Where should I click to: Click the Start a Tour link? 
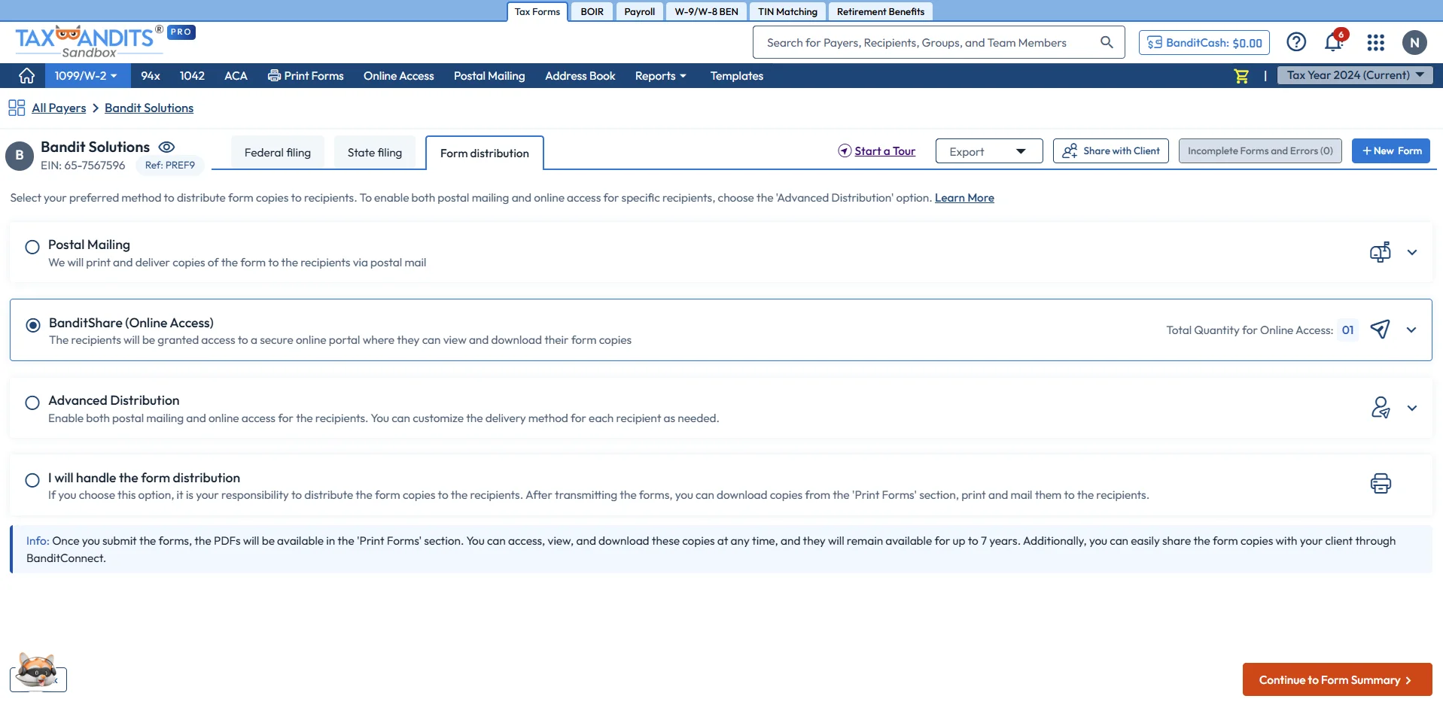point(877,151)
